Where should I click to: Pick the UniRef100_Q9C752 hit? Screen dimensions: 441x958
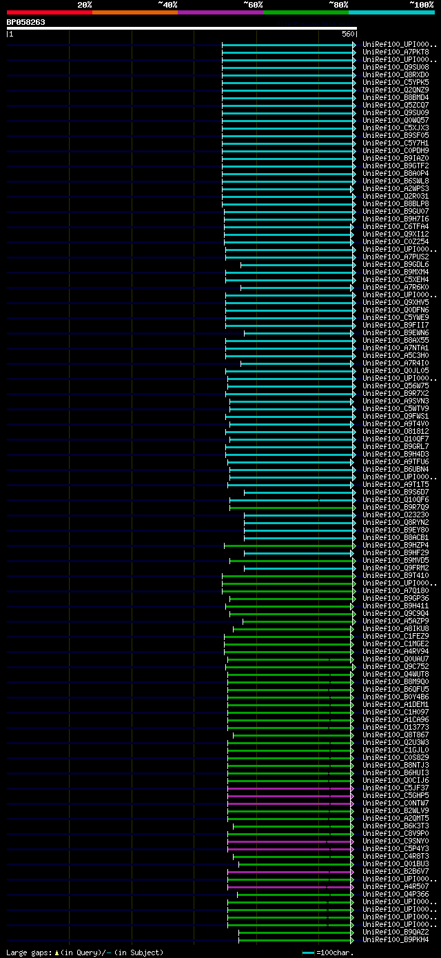(396, 666)
